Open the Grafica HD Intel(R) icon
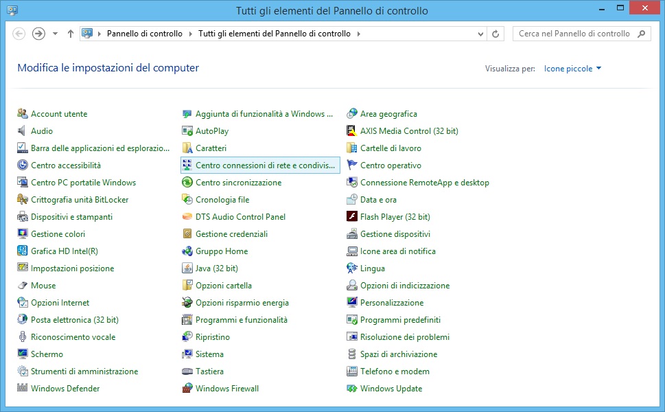Screen dimensions: 665x412 [x=22, y=251]
